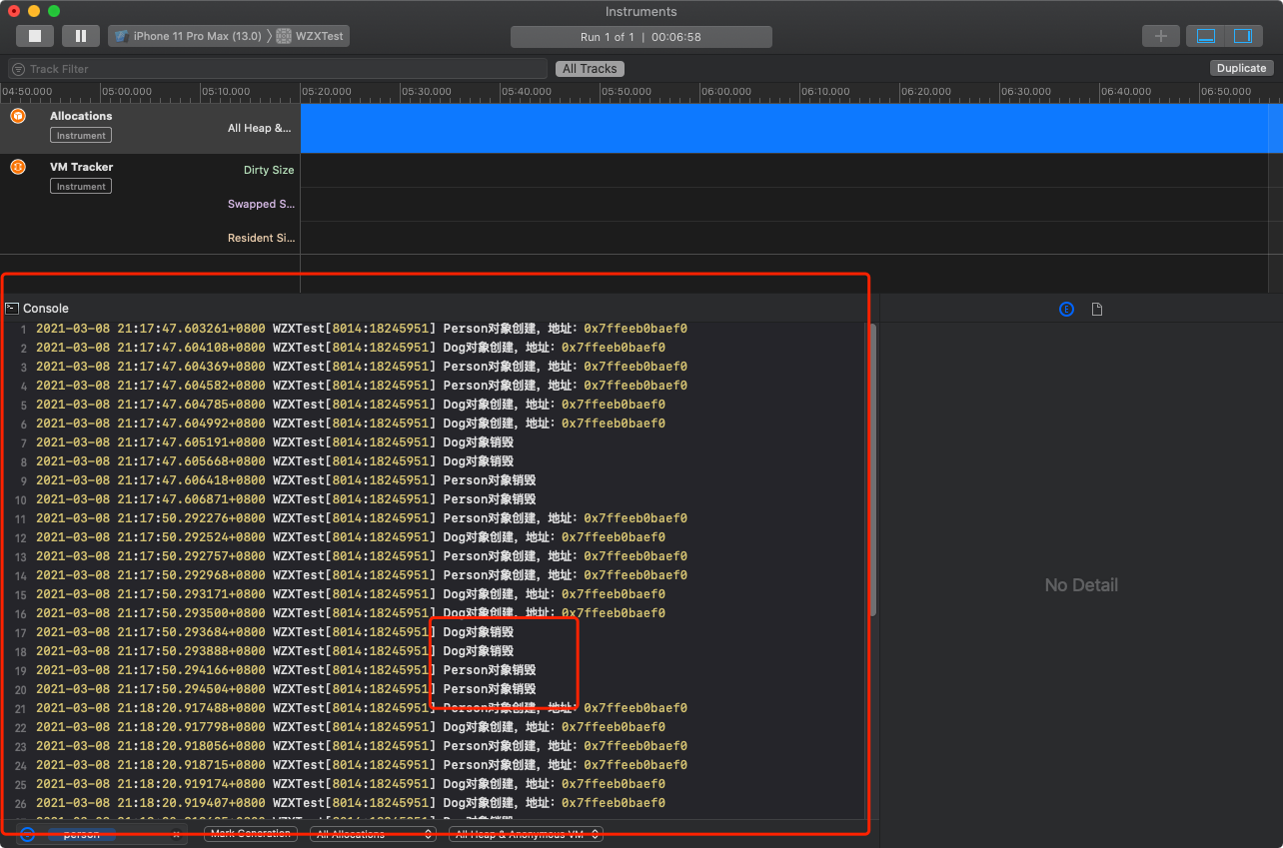Show the extended detail inspector (E icon)

tap(1066, 310)
